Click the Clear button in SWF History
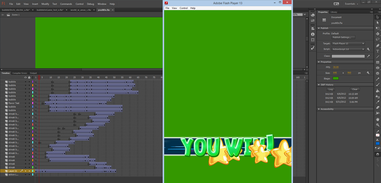The width and height of the screenshot is (381, 183). [x=355, y=89]
